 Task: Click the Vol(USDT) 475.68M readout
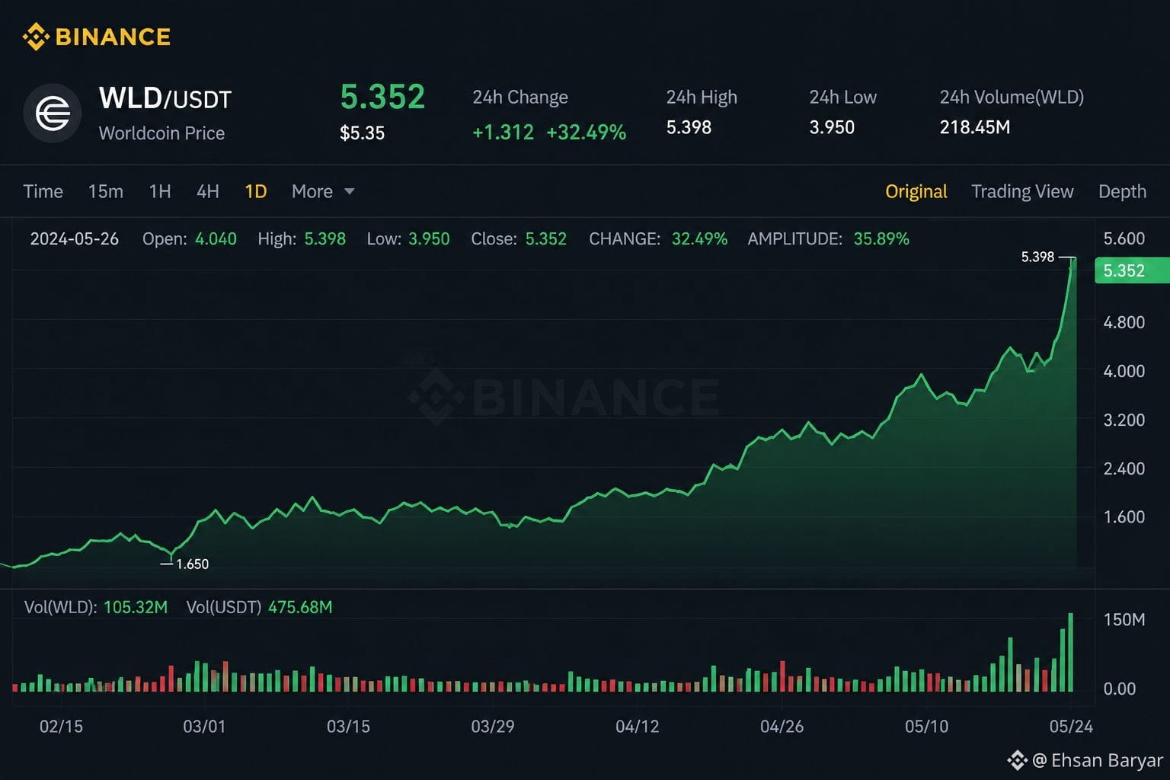pyautogui.click(x=259, y=607)
